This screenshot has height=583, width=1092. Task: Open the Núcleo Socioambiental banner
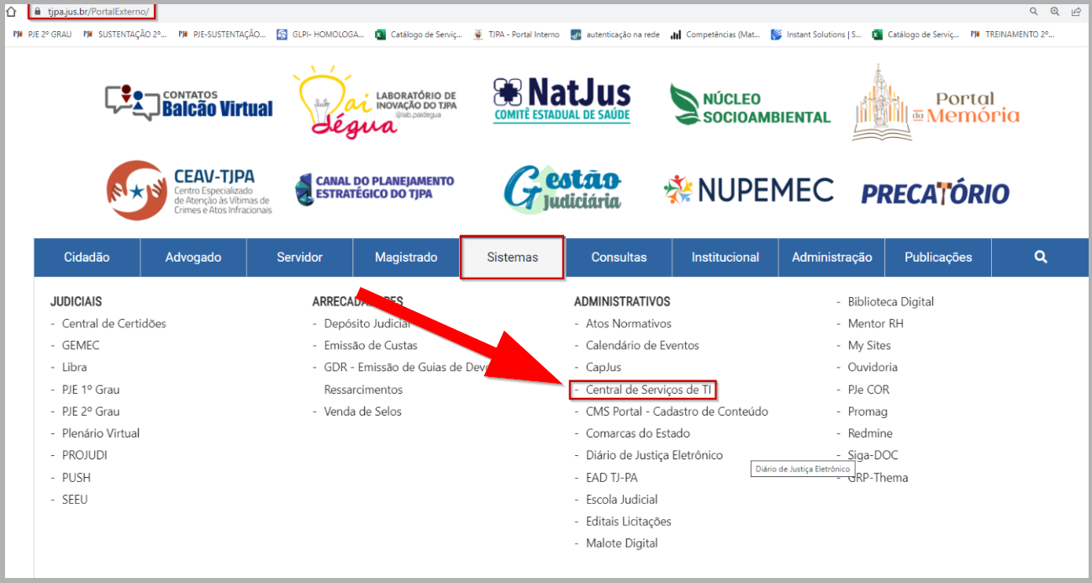750,105
